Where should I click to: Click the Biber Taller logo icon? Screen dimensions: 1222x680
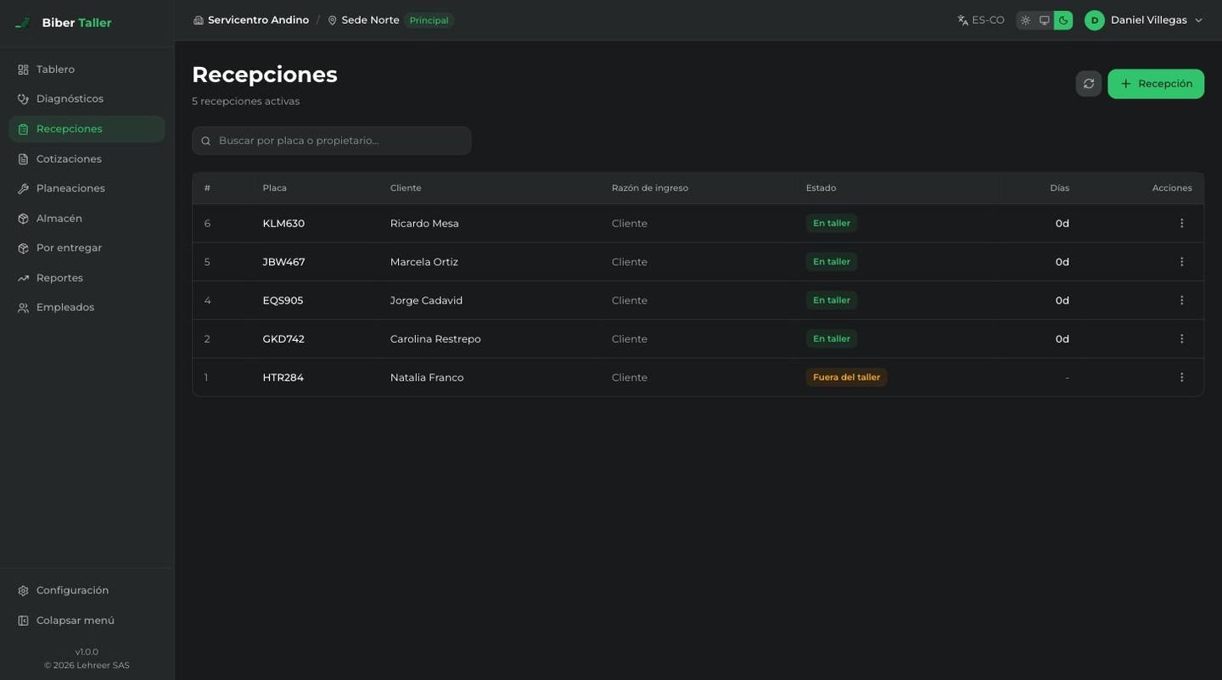pyautogui.click(x=23, y=23)
